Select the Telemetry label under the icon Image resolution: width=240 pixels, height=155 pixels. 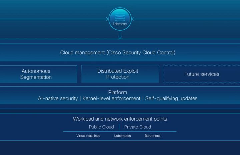tap(120, 24)
